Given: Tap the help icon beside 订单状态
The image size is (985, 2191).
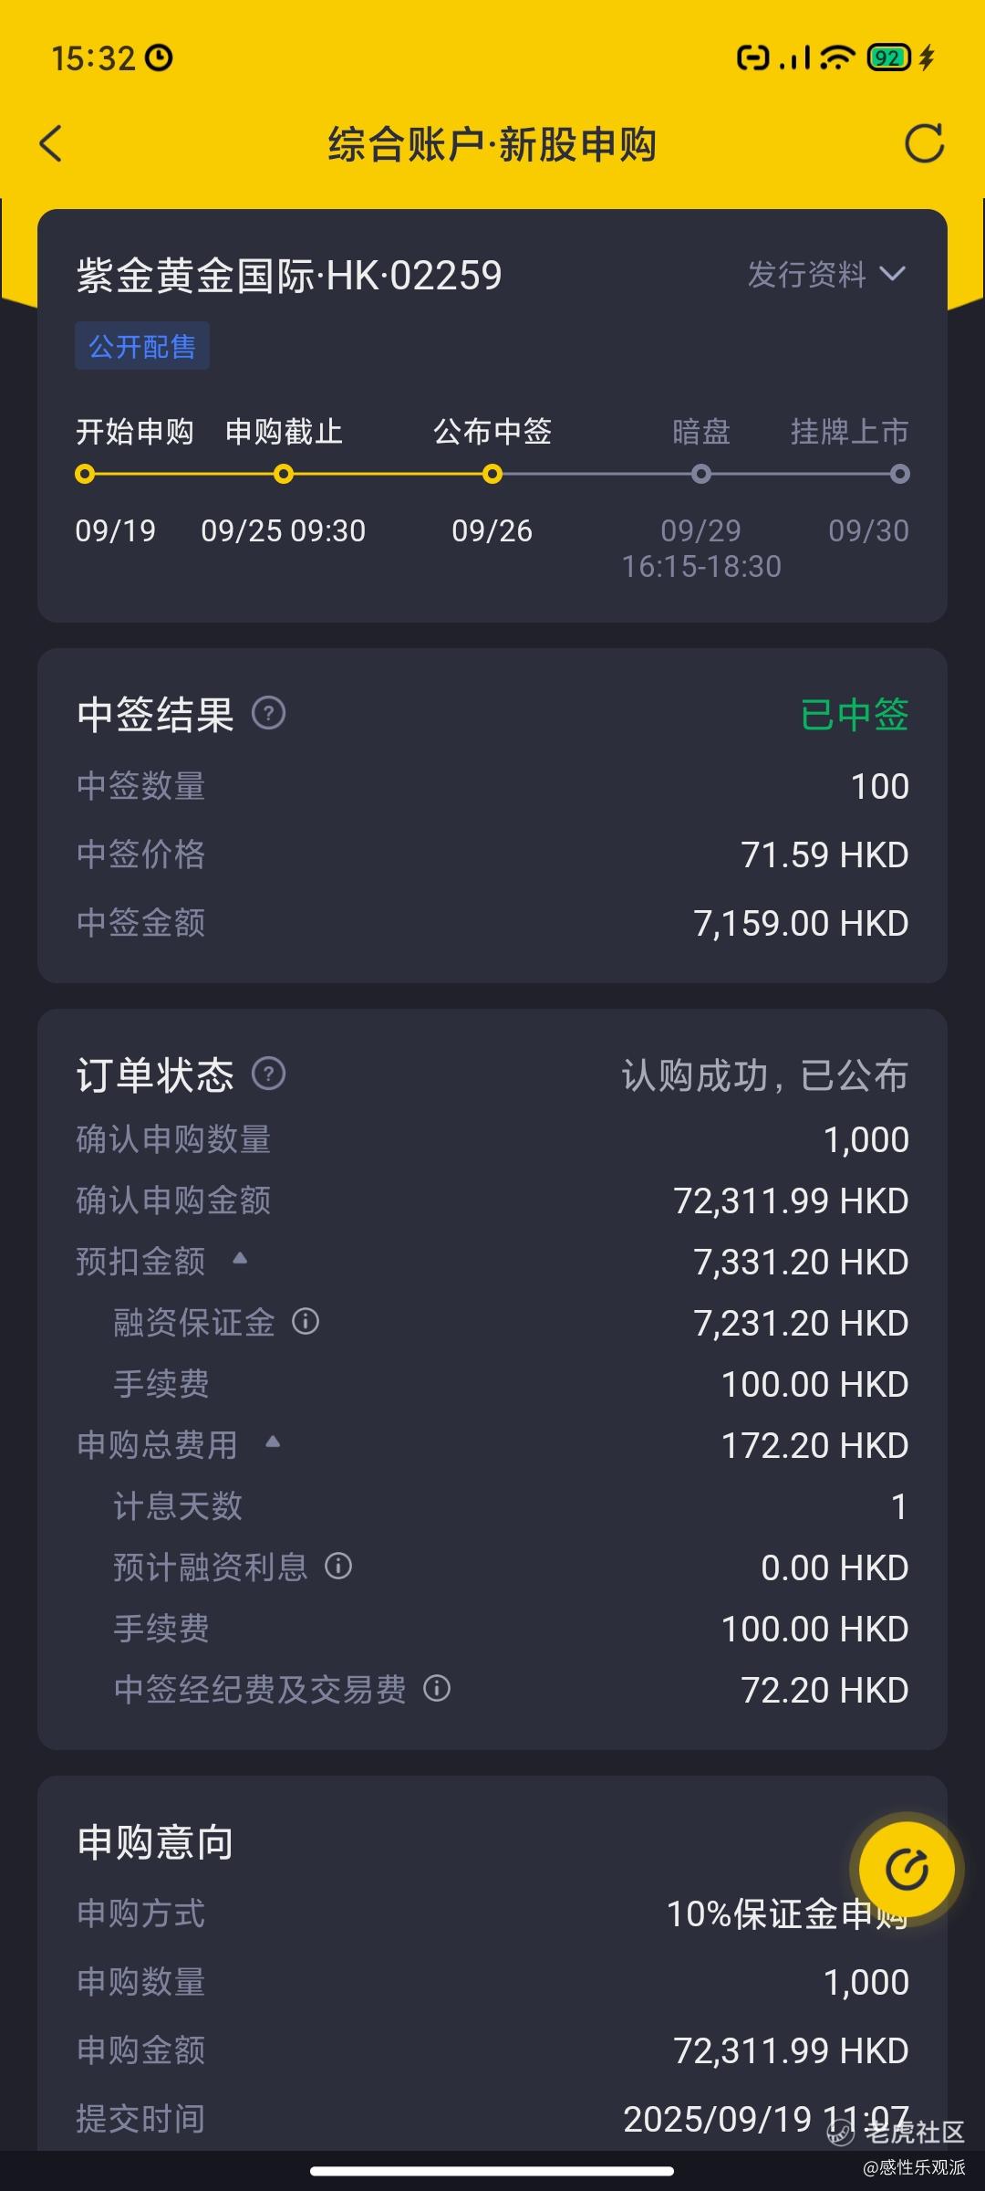Looking at the screenshot, I should [x=268, y=1074].
